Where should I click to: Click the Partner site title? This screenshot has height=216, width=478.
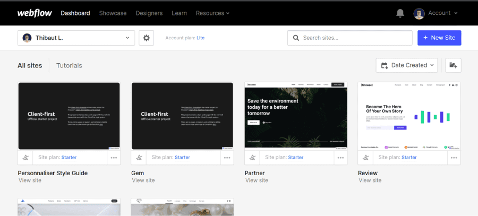[254, 173]
